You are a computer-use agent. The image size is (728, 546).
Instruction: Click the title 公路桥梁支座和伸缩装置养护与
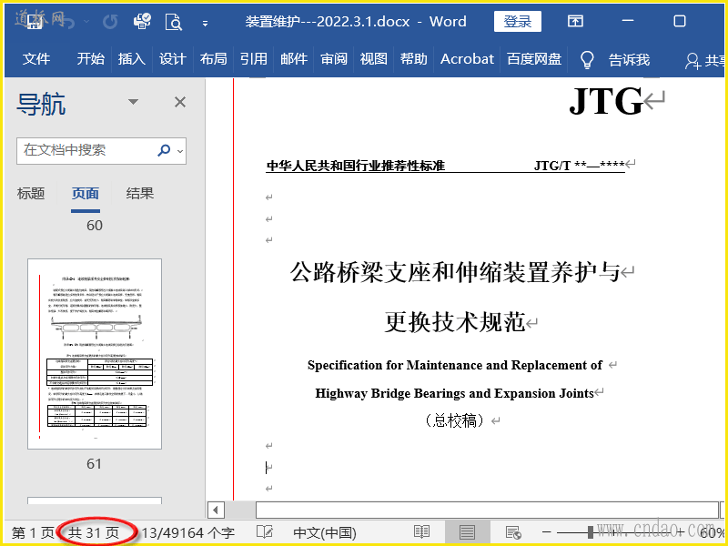pyautogui.click(x=455, y=272)
